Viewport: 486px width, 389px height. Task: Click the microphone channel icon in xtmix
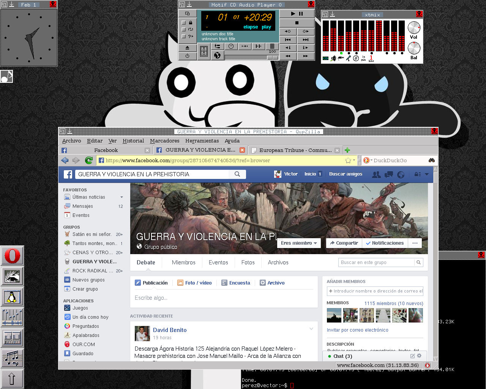click(x=348, y=58)
